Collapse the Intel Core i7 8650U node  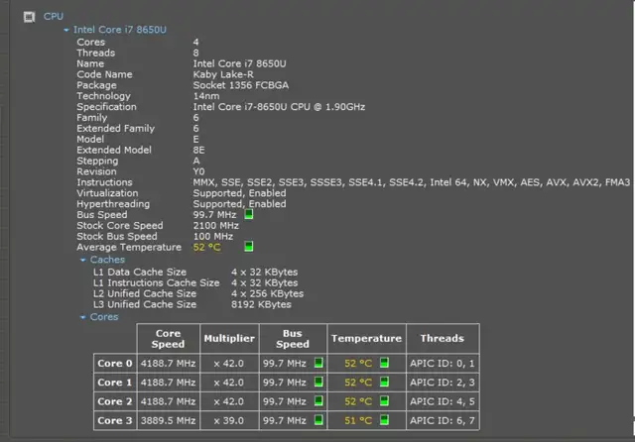66,30
